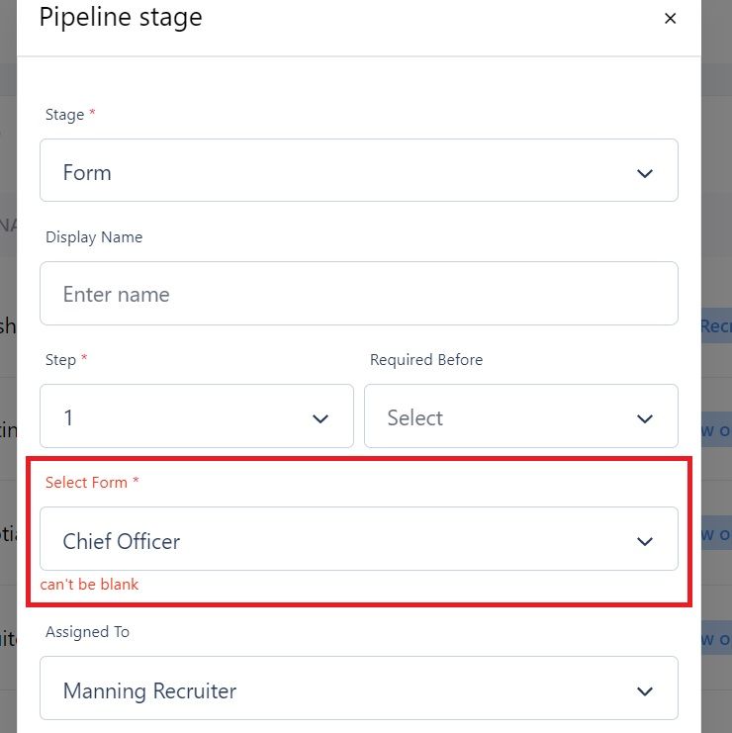Click the Assigned To chevron arrow
The image size is (732, 733).
645,690
